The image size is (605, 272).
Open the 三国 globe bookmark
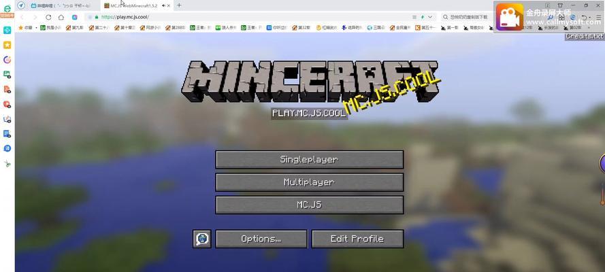coord(376,28)
